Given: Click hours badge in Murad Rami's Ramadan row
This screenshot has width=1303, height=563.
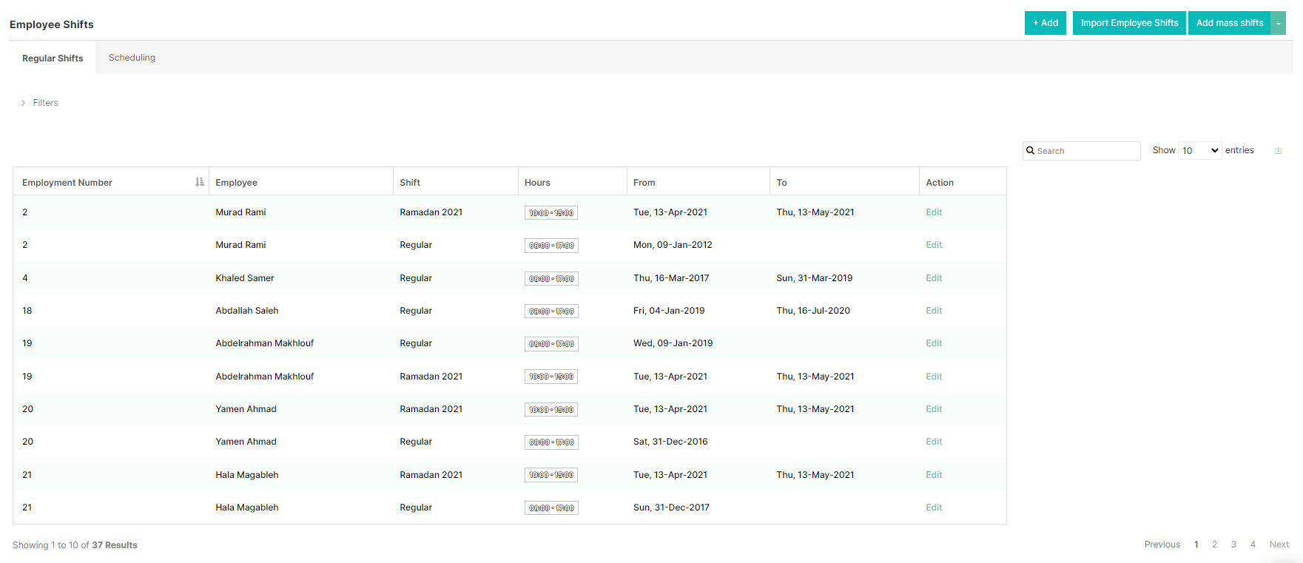Looking at the screenshot, I should (x=551, y=213).
